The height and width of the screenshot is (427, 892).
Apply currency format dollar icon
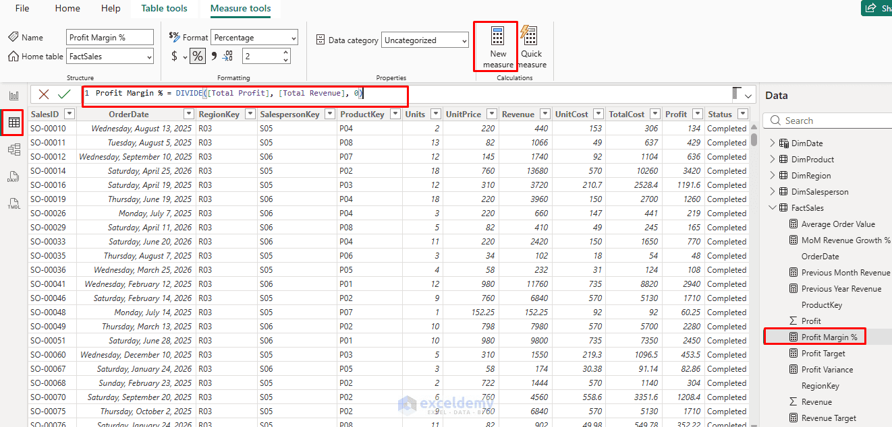pyautogui.click(x=175, y=56)
